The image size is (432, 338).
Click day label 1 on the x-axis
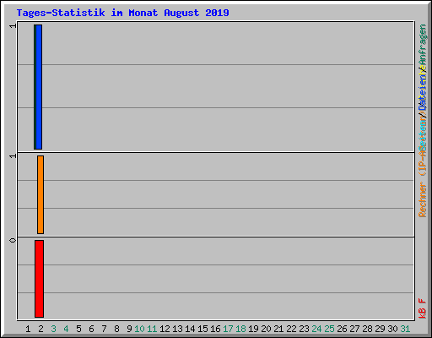[28, 329]
